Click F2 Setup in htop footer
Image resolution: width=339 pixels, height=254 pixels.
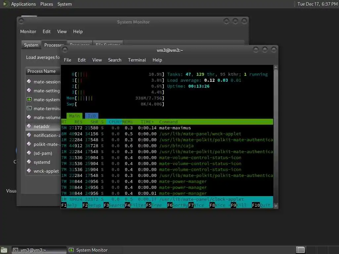click(92, 205)
